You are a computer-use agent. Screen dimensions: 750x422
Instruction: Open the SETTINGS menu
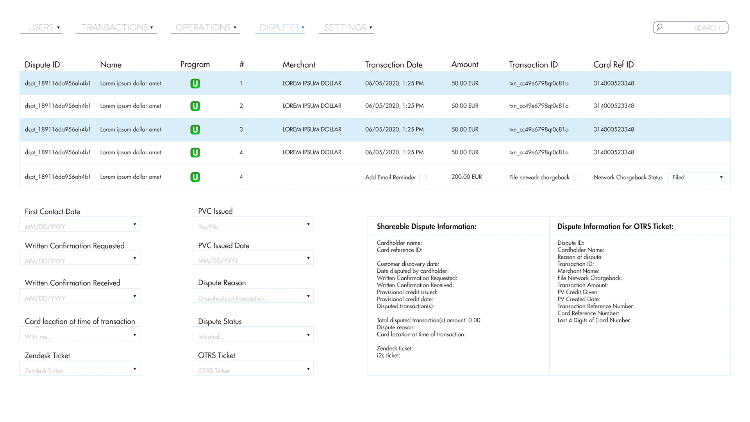pyautogui.click(x=346, y=27)
